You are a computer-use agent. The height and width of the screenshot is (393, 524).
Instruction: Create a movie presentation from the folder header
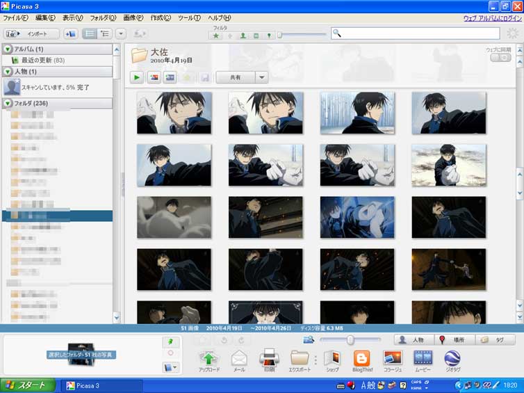tap(170, 78)
